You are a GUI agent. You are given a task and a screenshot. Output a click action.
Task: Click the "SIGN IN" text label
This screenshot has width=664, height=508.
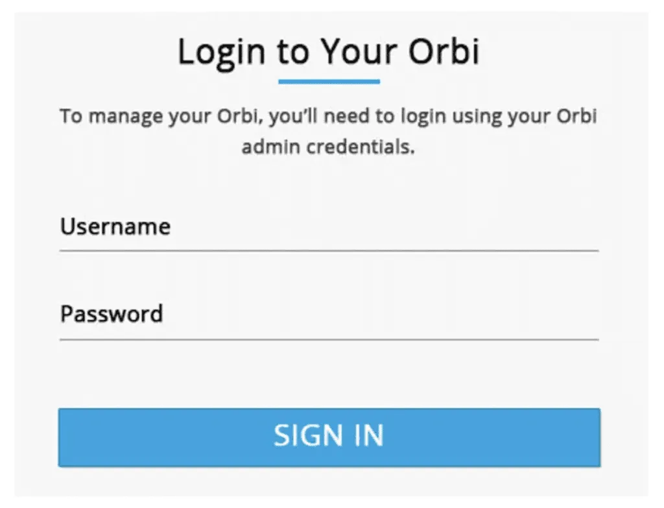[329, 436]
